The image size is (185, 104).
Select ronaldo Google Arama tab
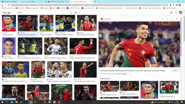pyautogui.click(x=82, y=2)
